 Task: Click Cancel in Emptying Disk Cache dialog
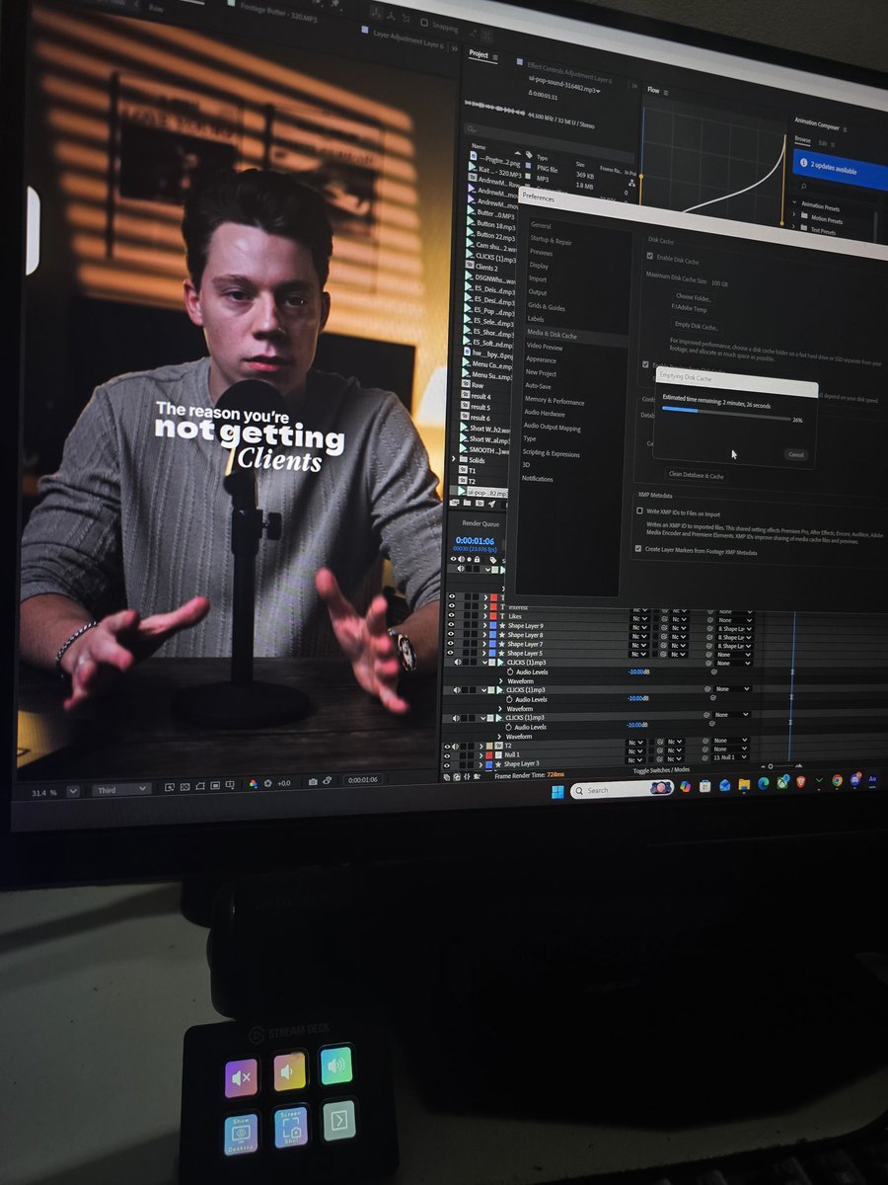(796, 454)
